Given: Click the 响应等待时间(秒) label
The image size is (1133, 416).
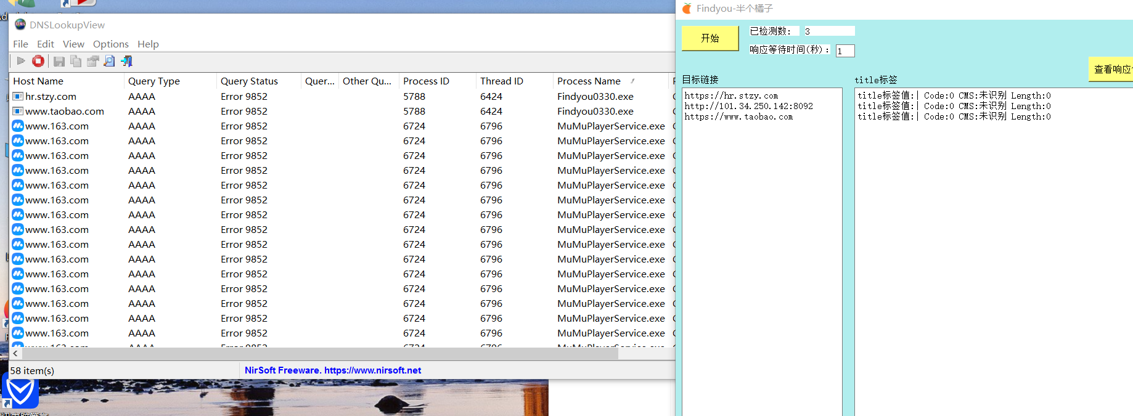Looking at the screenshot, I should tap(790, 50).
